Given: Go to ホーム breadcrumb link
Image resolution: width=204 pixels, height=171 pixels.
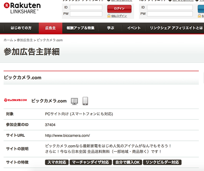Looking at the screenshot, I should 8,40.
